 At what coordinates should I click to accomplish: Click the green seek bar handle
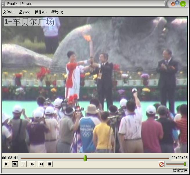85,158
